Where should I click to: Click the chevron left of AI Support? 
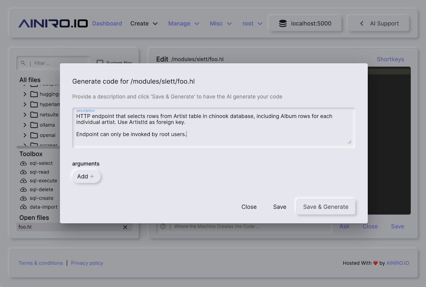tap(362, 23)
